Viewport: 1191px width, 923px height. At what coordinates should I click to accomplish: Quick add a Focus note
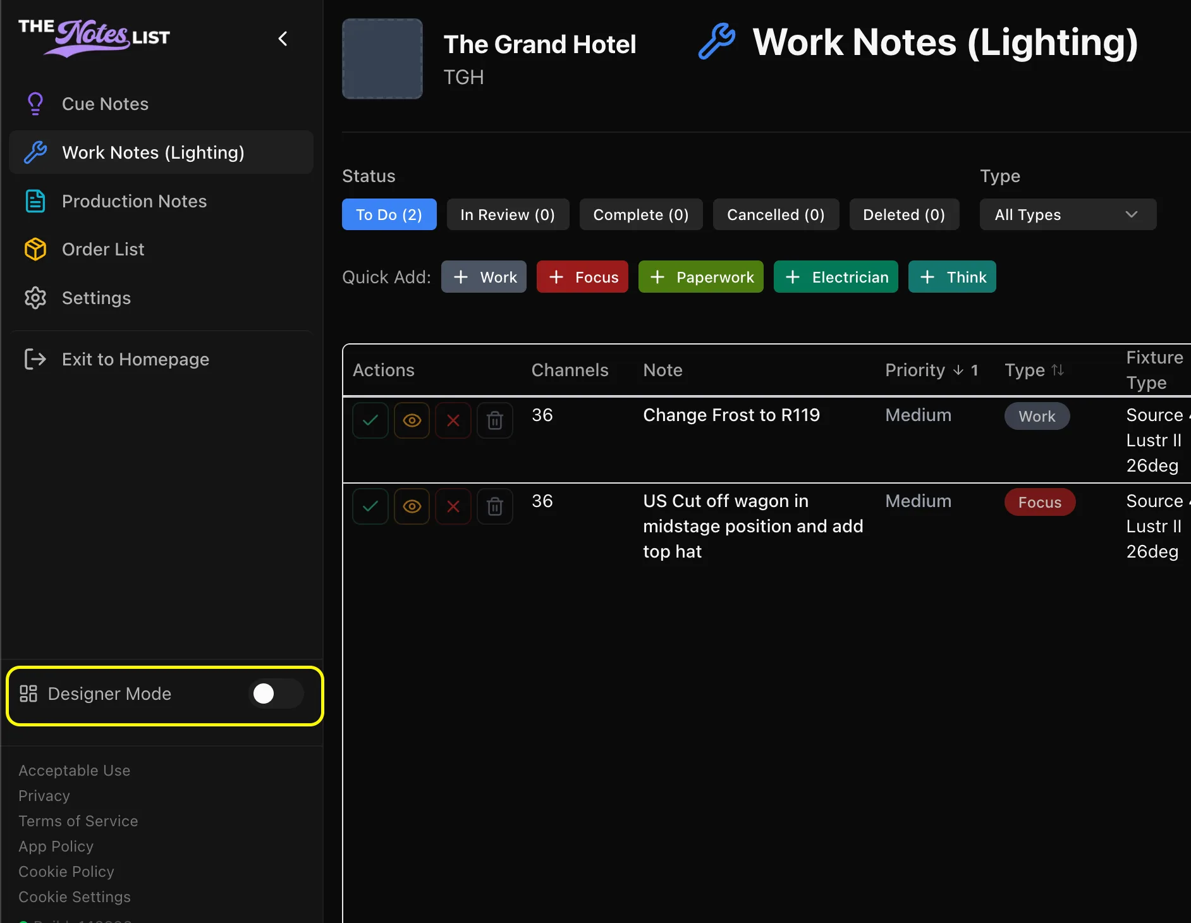(x=583, y=277)
